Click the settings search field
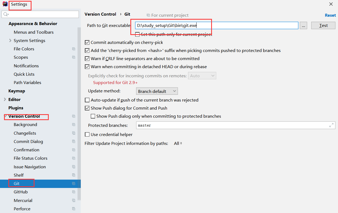338x213 pixels. 40,14
